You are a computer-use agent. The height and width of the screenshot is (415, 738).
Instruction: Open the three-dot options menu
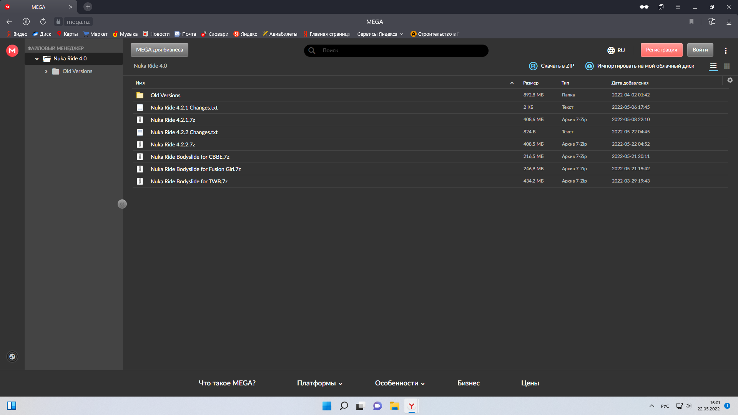pos(725,50)
